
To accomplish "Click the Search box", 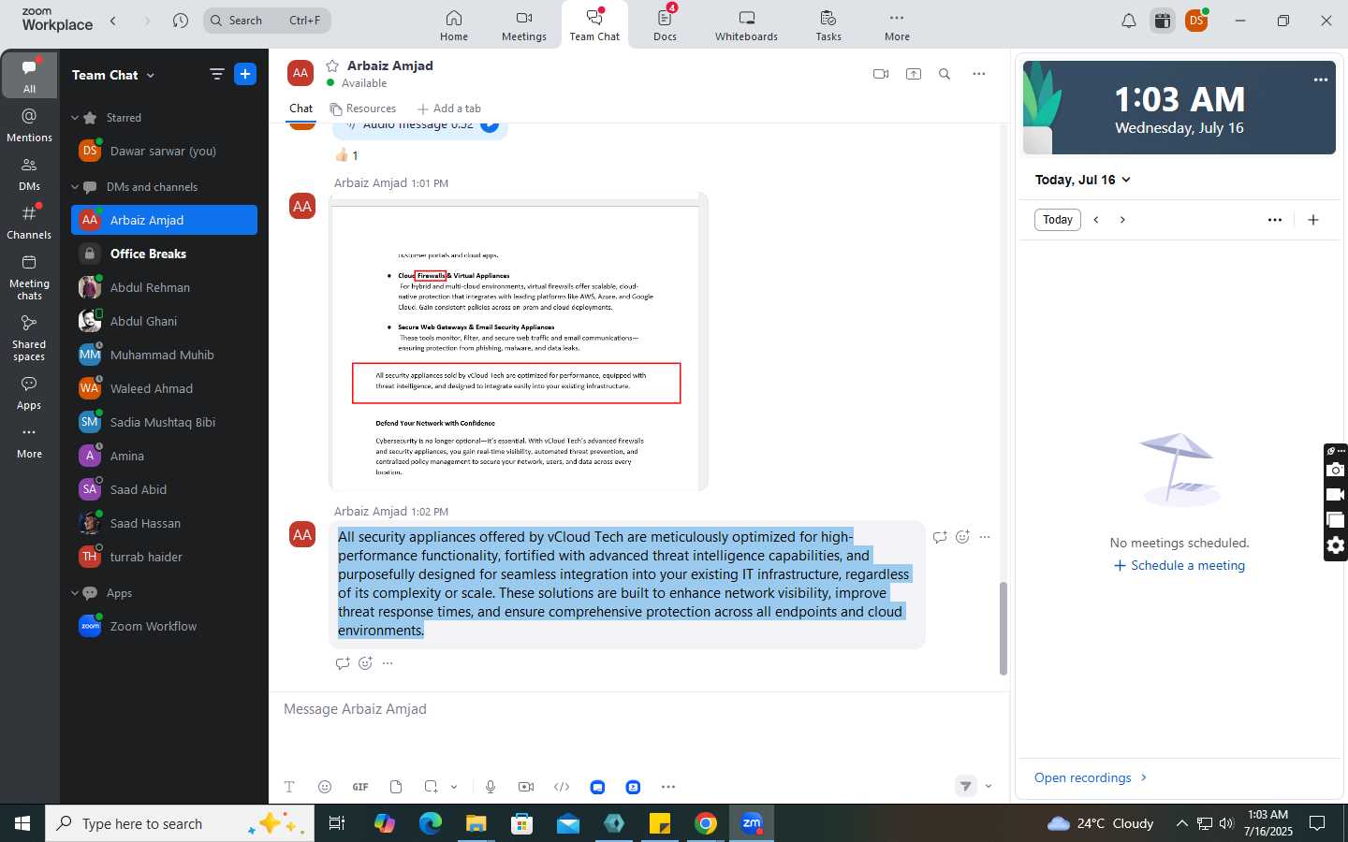I will coord(267,21).
